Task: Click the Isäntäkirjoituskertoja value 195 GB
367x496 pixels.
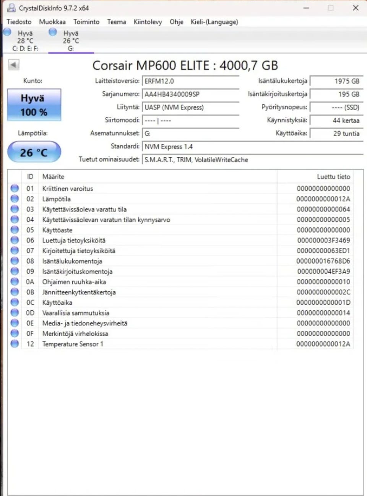Action: 336,94
